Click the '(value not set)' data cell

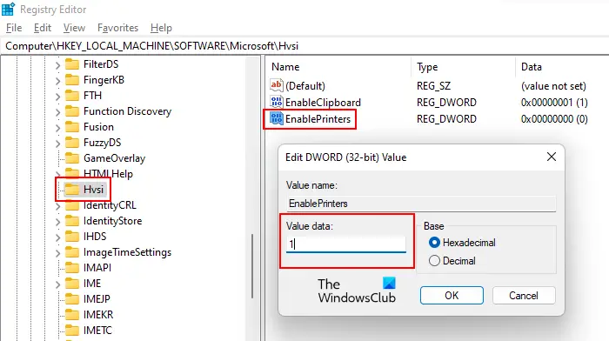(553, 85)
